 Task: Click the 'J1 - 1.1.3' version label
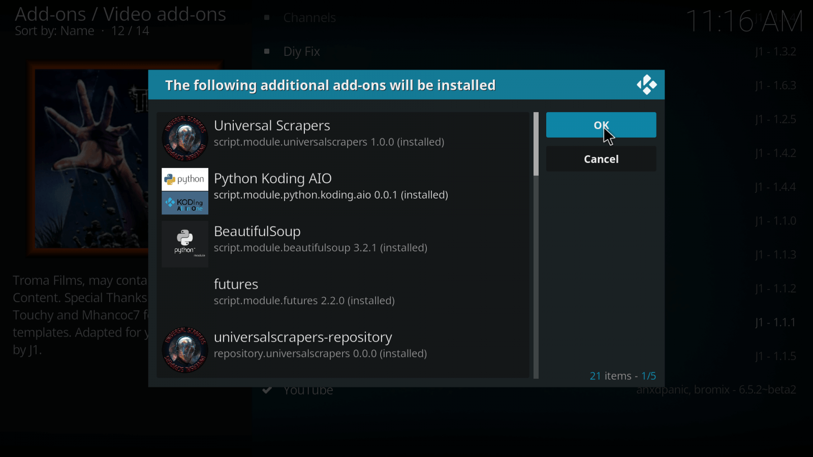pos(775,254)
